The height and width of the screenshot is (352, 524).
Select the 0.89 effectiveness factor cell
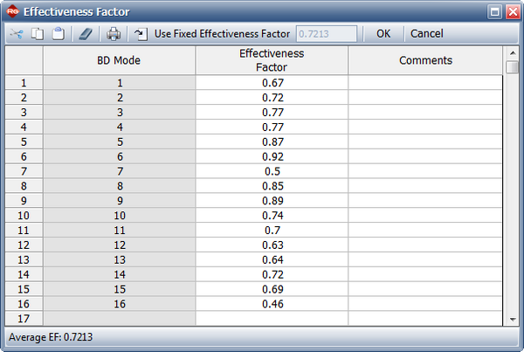tap(272, 201)
